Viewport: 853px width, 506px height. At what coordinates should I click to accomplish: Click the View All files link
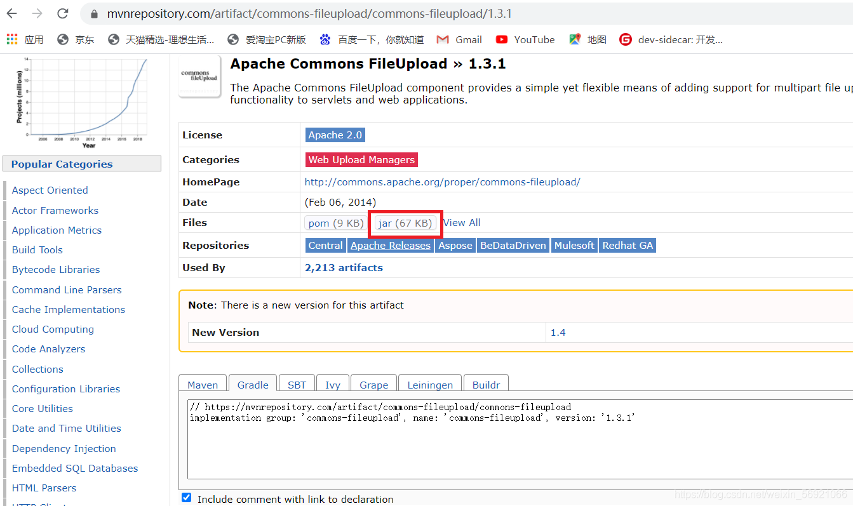[462, 222]
